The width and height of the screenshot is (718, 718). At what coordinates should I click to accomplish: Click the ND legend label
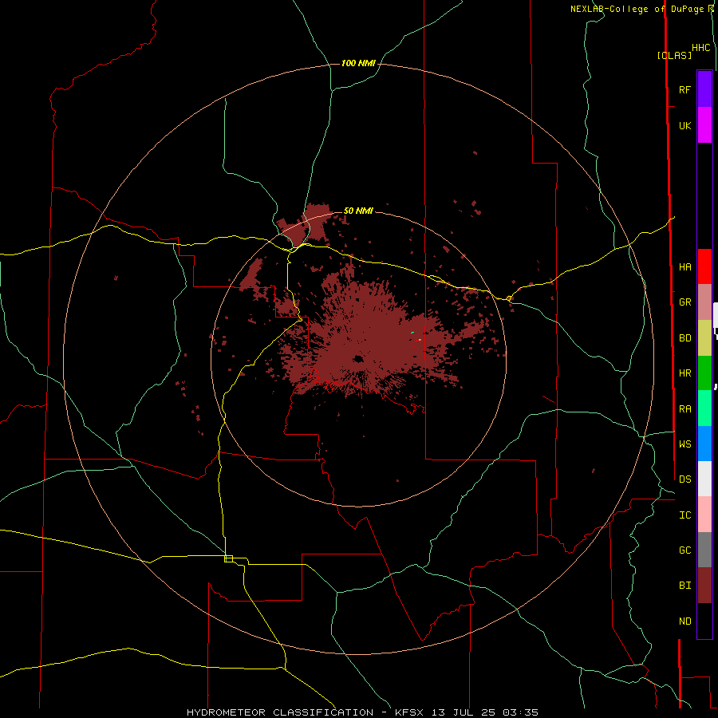pos(684,621)
